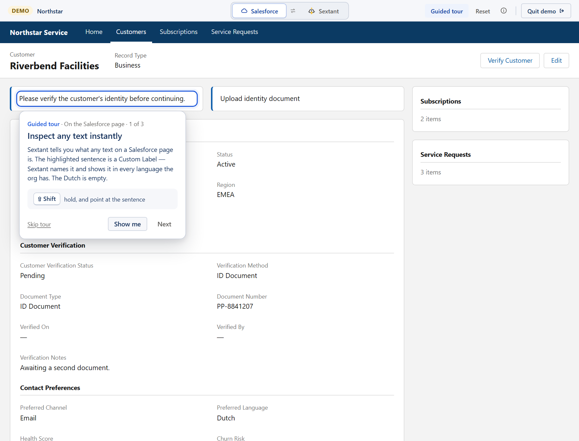Viewport: 579px width, 441px height.
Task: Open the Service Requests related list card
Action: click(490, 162)
